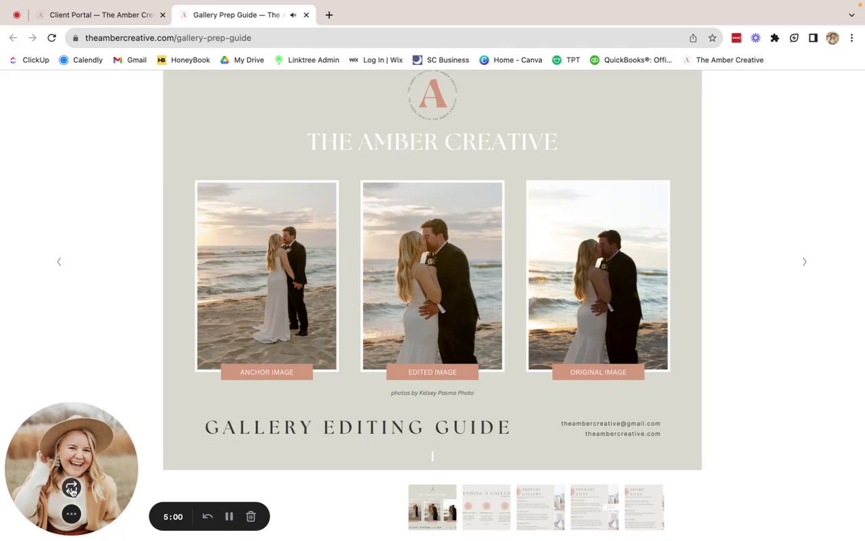Delete the recording with the trash icon
The height and width of the screenshot is (541, 865).
tap(251, 516)
